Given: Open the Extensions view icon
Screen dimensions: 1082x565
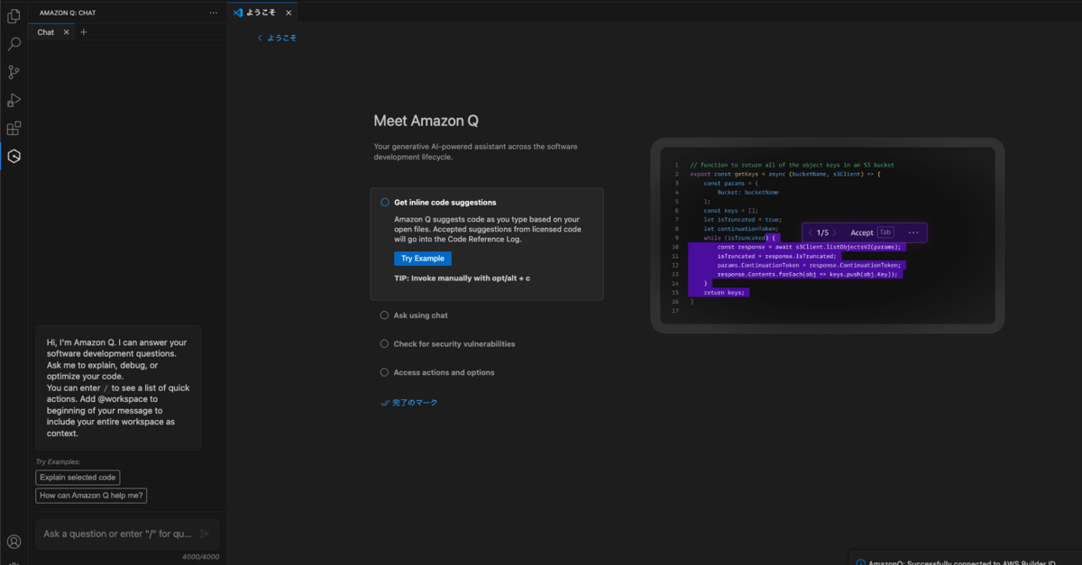Looking at the screenshot, I should (14, 128).
